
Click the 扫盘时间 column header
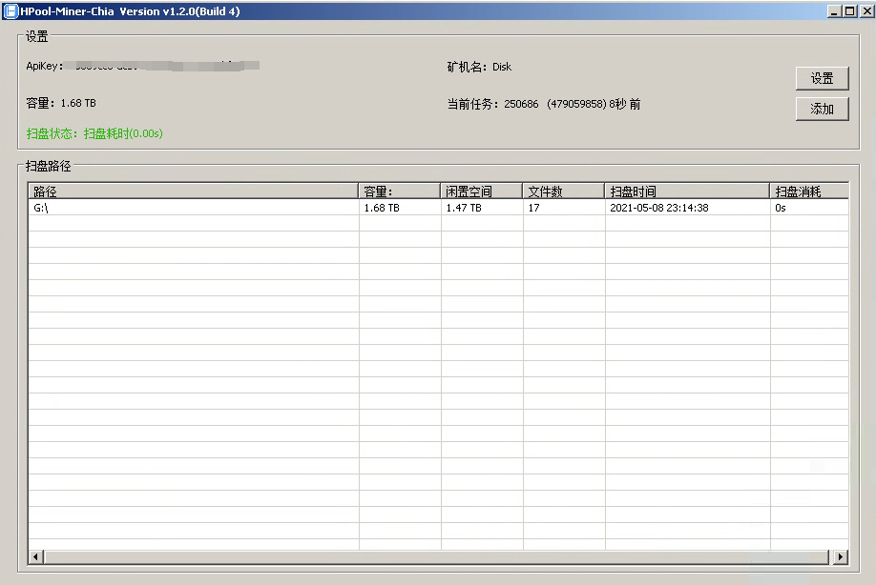686,192
